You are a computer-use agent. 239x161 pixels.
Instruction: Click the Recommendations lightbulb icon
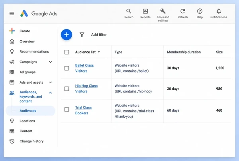tap(12, 51)
